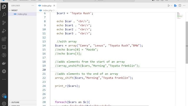
Task: Click the 'echo $car1' line
Action: [x=74, y=25]
